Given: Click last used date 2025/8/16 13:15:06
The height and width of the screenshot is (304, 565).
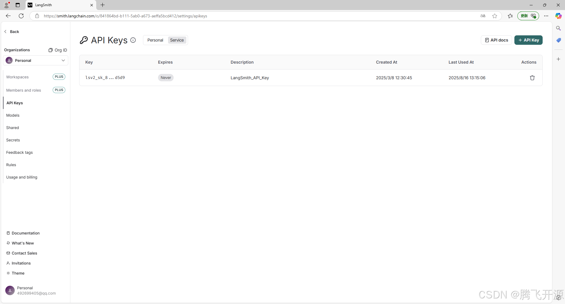Looking at the screenshot, I should click(x=467, y=78).
